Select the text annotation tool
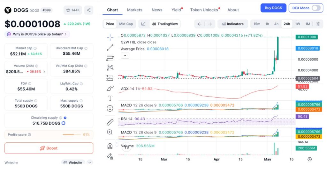The width and height of the screenshot is (327, 171). click(x=110, y=98)
